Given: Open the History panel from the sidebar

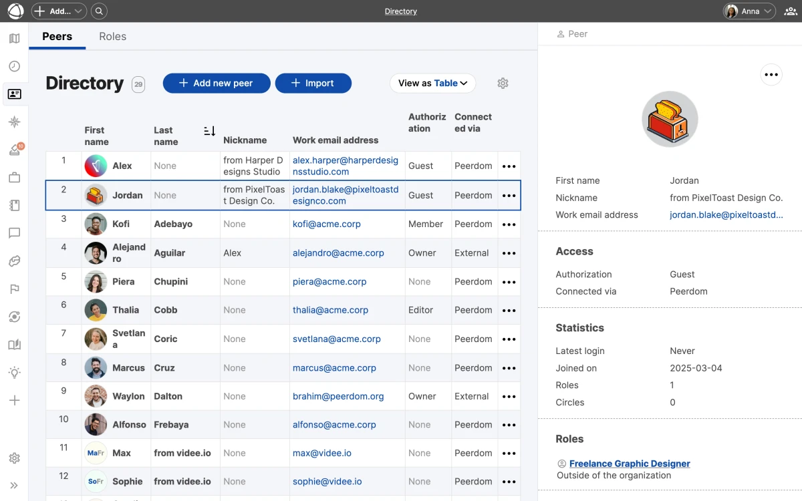Looking at the screenshot, I should 14,66.
